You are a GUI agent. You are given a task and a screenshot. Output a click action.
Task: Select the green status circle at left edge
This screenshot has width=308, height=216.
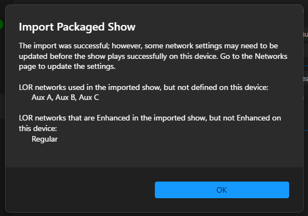(x=1, y=24)
